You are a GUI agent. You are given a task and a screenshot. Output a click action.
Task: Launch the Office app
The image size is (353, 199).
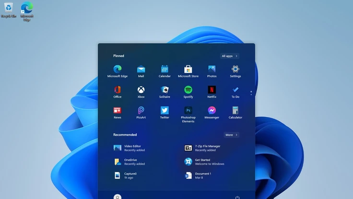tap(118, 92)
